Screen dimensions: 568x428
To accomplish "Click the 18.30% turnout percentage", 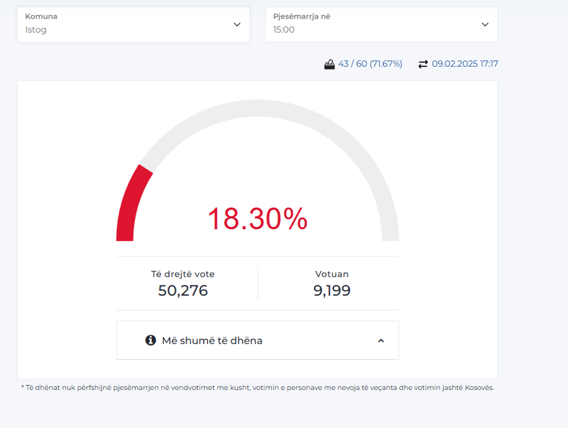I will (x=257, y=219).
